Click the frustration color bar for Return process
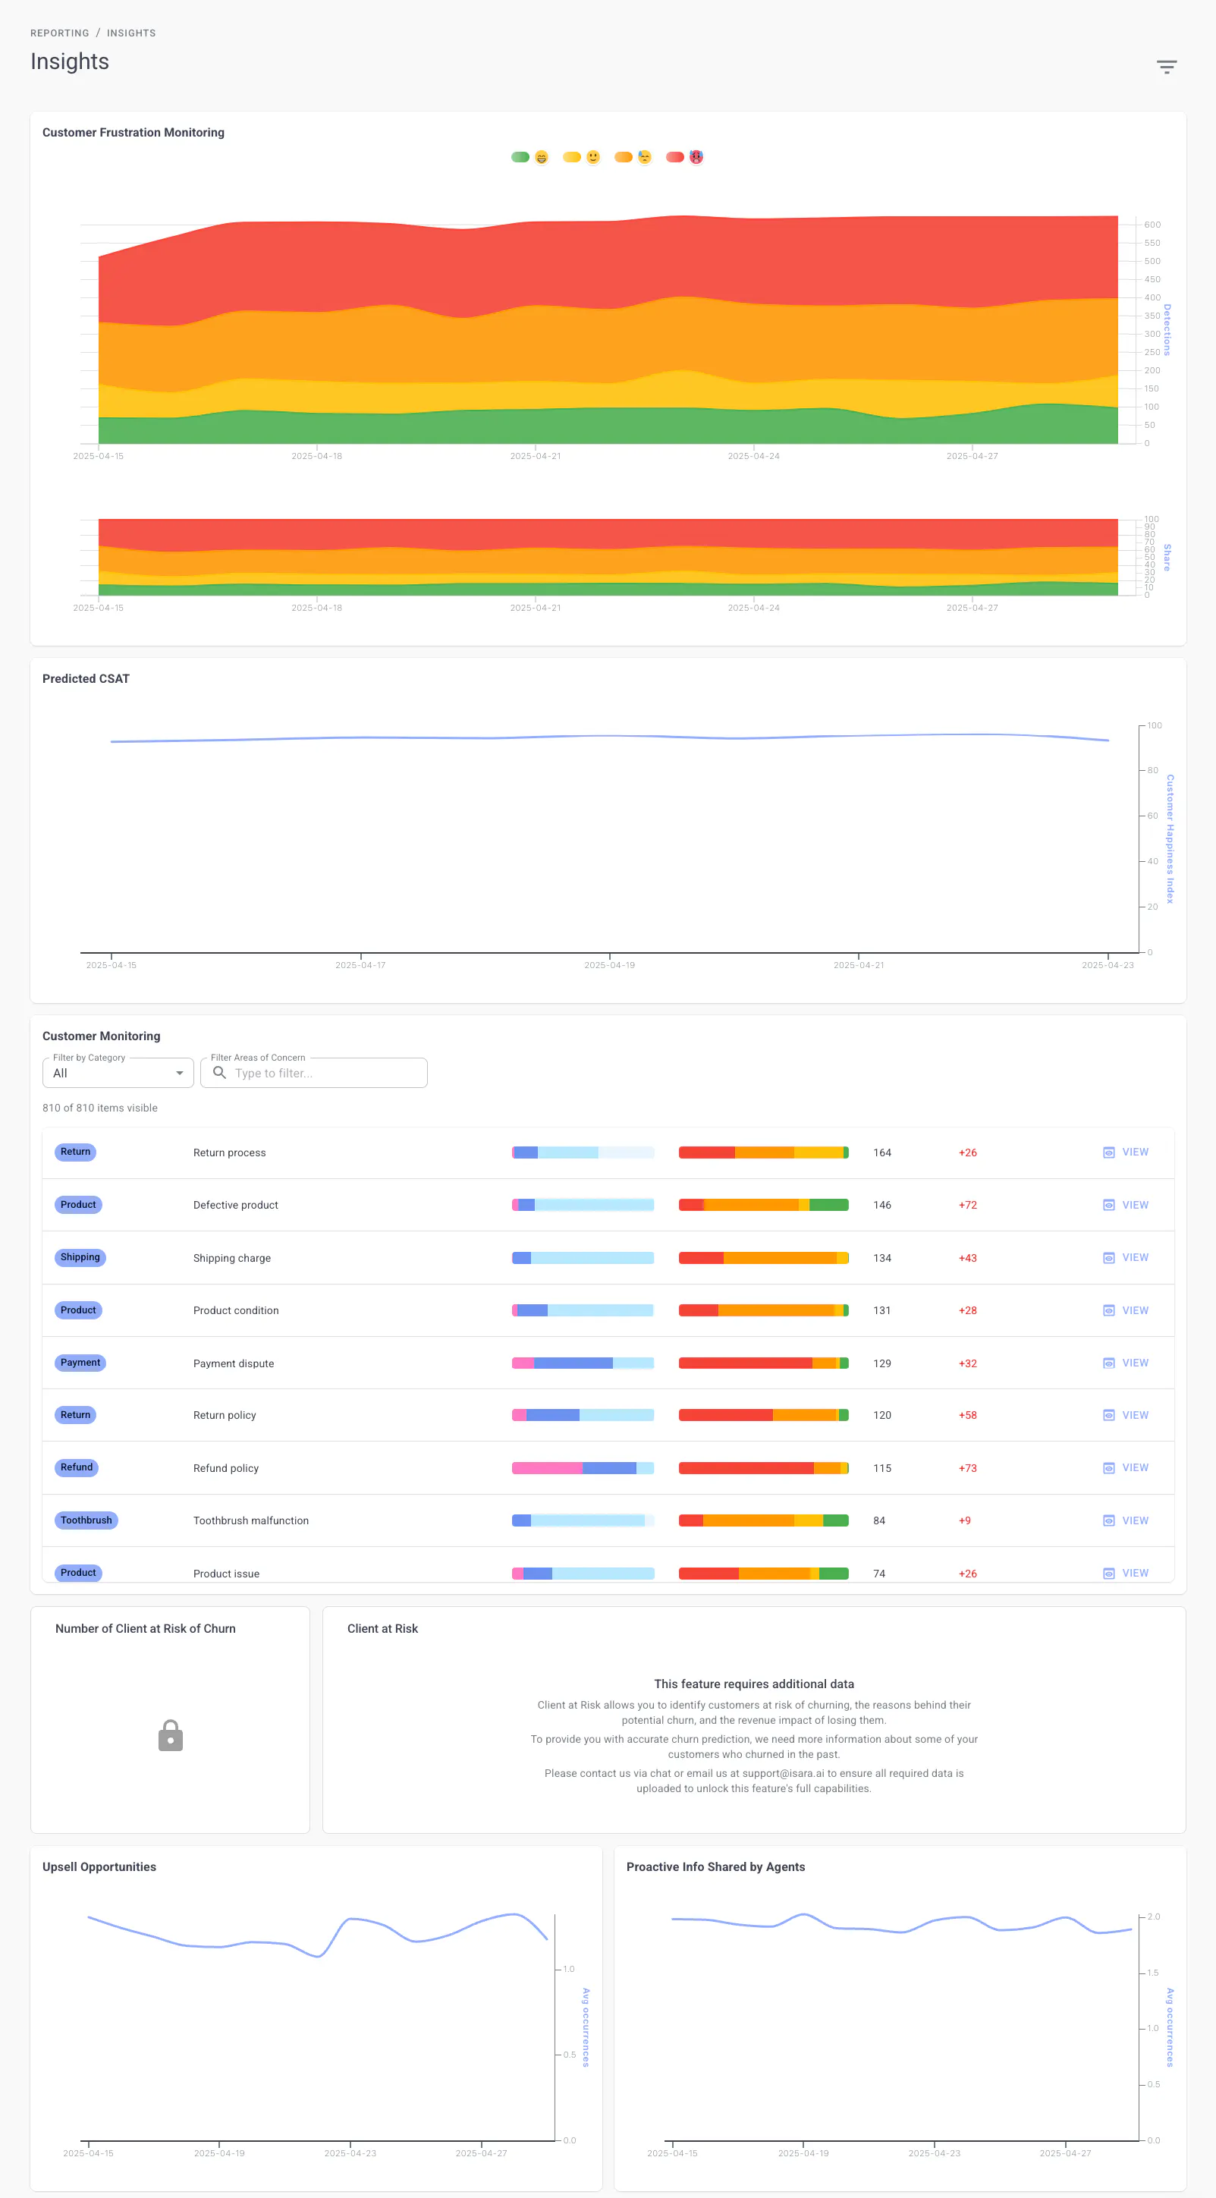The width and height of the screenshot is (1216, 2198). 764,1152
